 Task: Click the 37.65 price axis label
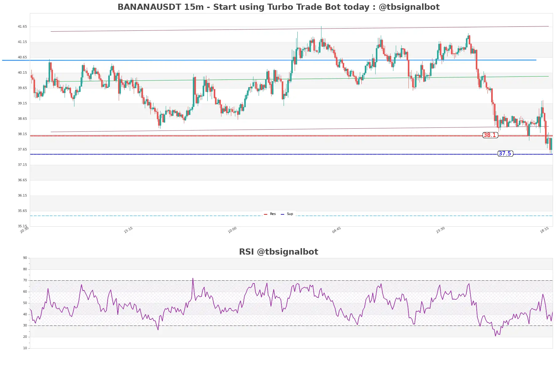coord(22,150)
